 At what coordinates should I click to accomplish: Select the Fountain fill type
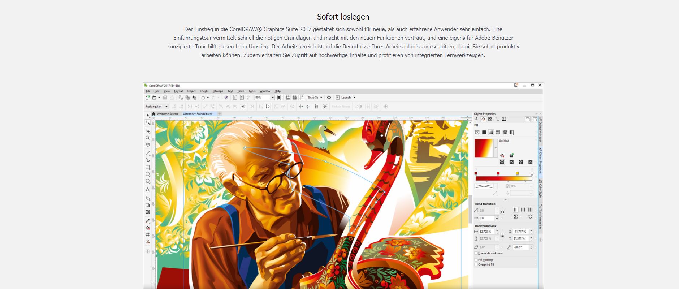(x=491, y=133)
